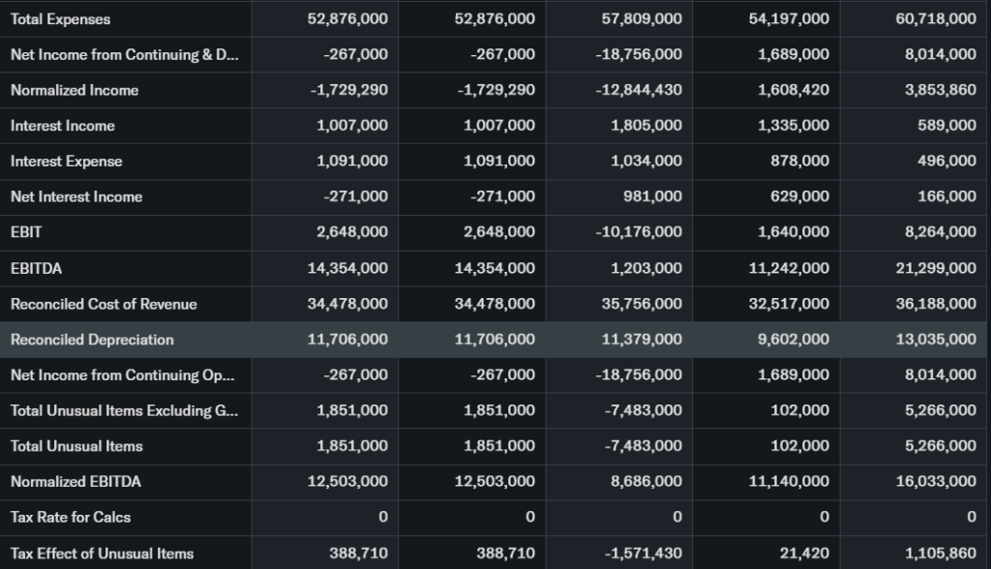Click the Total Expenses value 60,718,000
The width and height of the screenshot is (991, 569).
[x=935, y=19]
